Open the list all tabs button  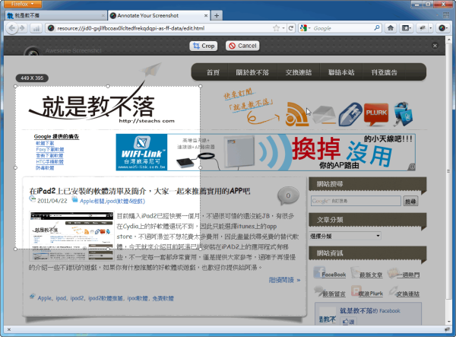445,15
